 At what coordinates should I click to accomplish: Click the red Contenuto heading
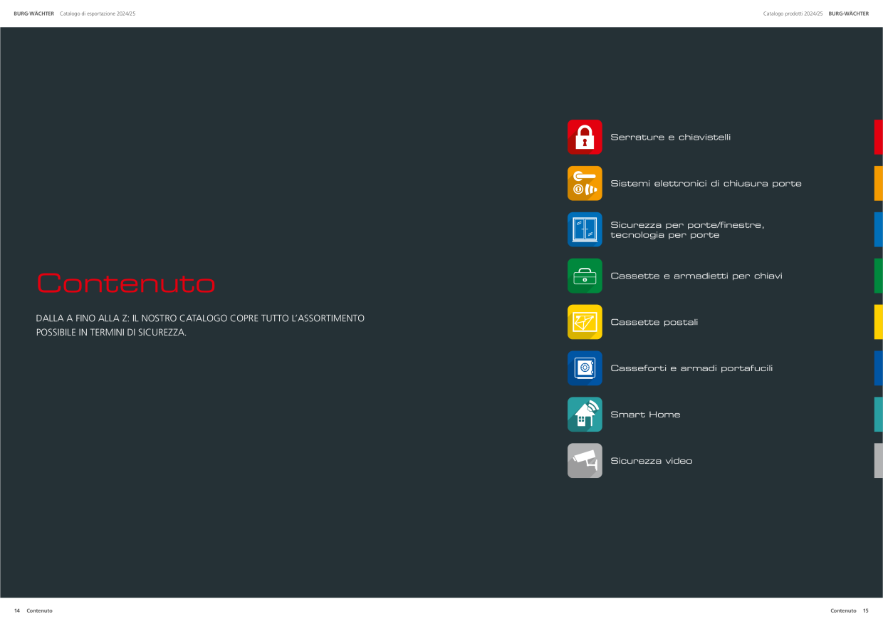(125, 284)
